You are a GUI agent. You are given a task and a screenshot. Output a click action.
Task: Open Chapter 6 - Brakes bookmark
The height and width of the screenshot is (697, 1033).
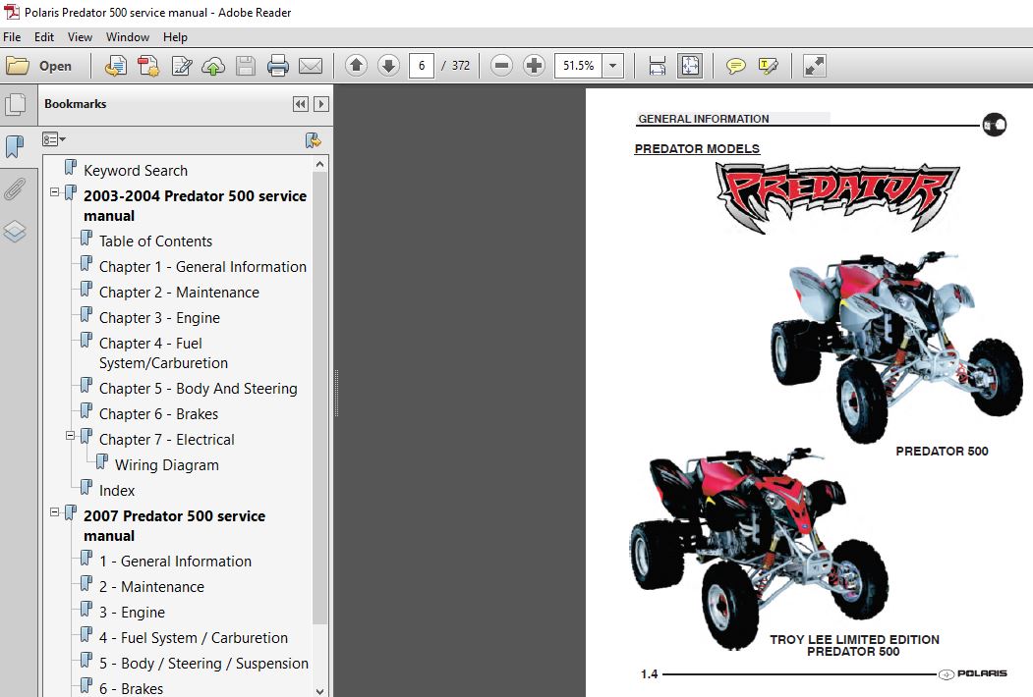click(159, 414)
